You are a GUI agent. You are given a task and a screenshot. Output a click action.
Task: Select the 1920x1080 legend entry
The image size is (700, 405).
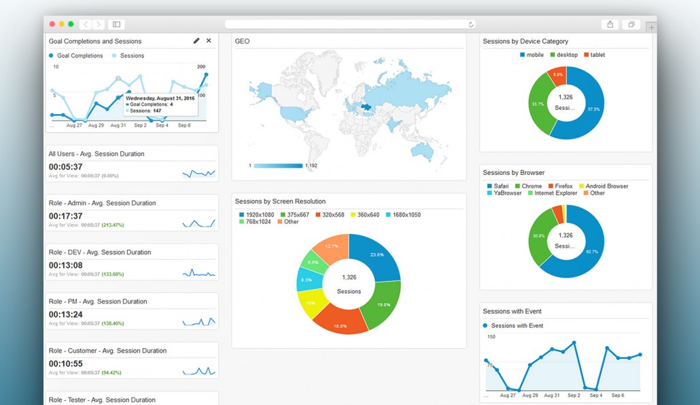(257, 215)
